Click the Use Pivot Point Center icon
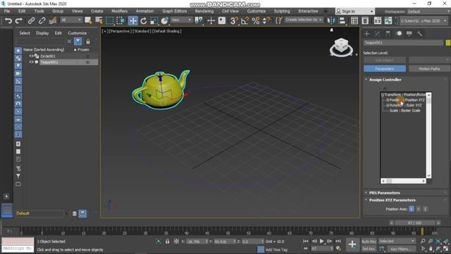The image size is (451, 254). tap(199, 20)
